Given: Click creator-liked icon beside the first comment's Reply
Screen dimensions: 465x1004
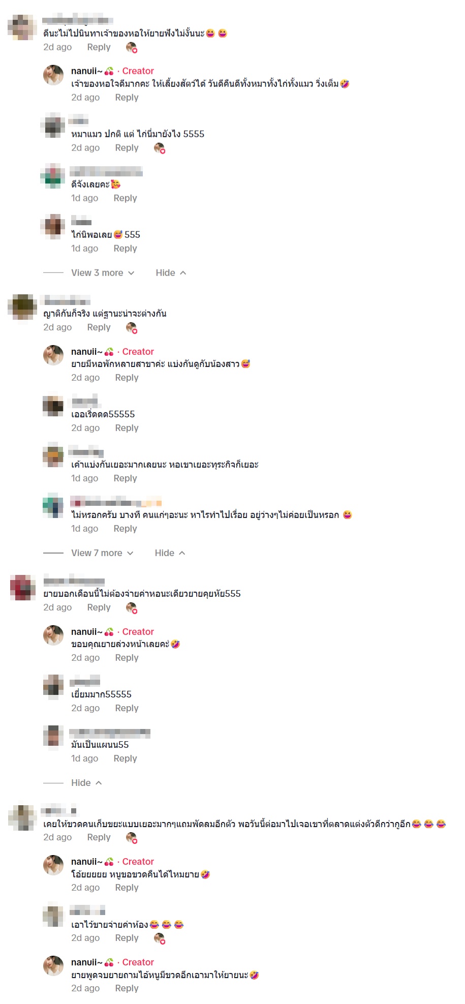Looking at the screenshot, I should coord(132,48).
